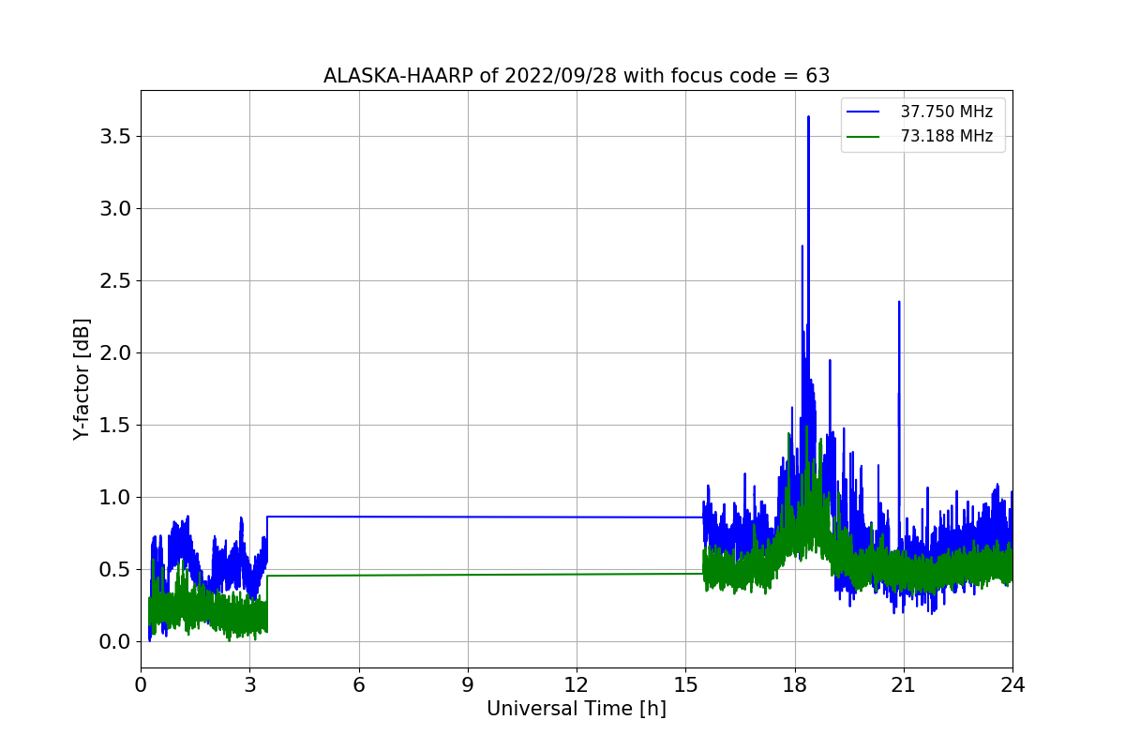Click y-axis tick label 0.0
Viewport: 1125px width, 750px height.
tap(116, 642)
